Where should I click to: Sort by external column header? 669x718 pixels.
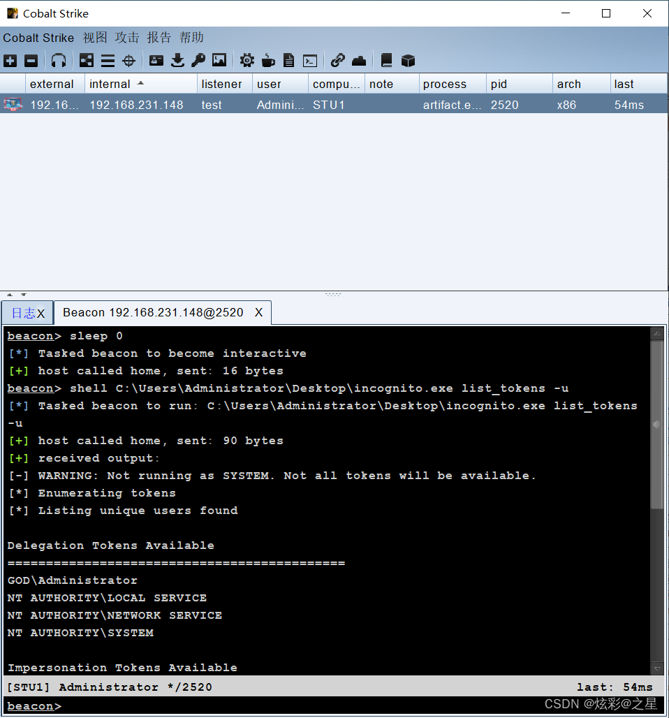click(x=55, y=85)
